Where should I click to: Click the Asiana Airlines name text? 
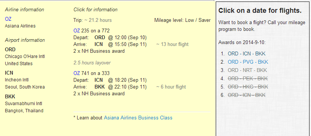[x=20, y=26]
